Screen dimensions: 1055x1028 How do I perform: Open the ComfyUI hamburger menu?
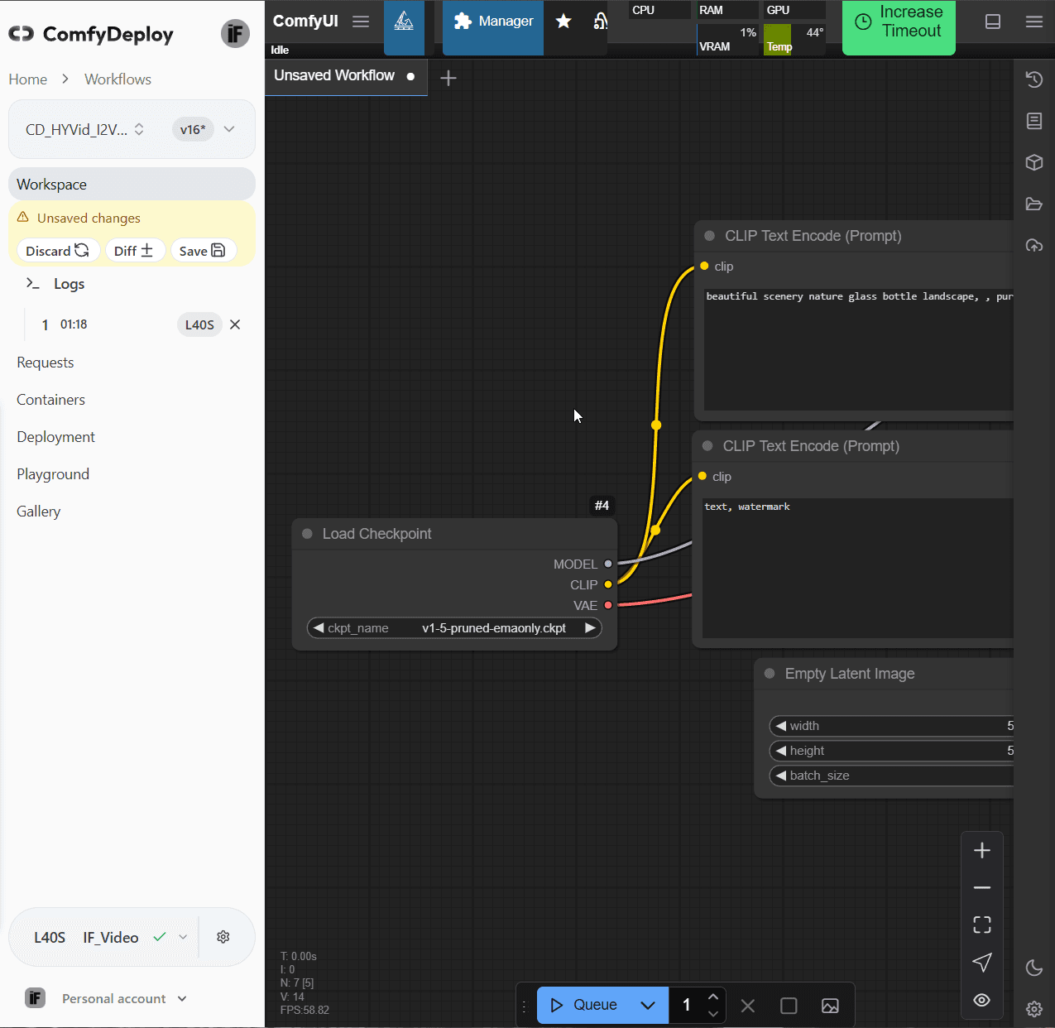pyautogui.click(x=361, y=22)
